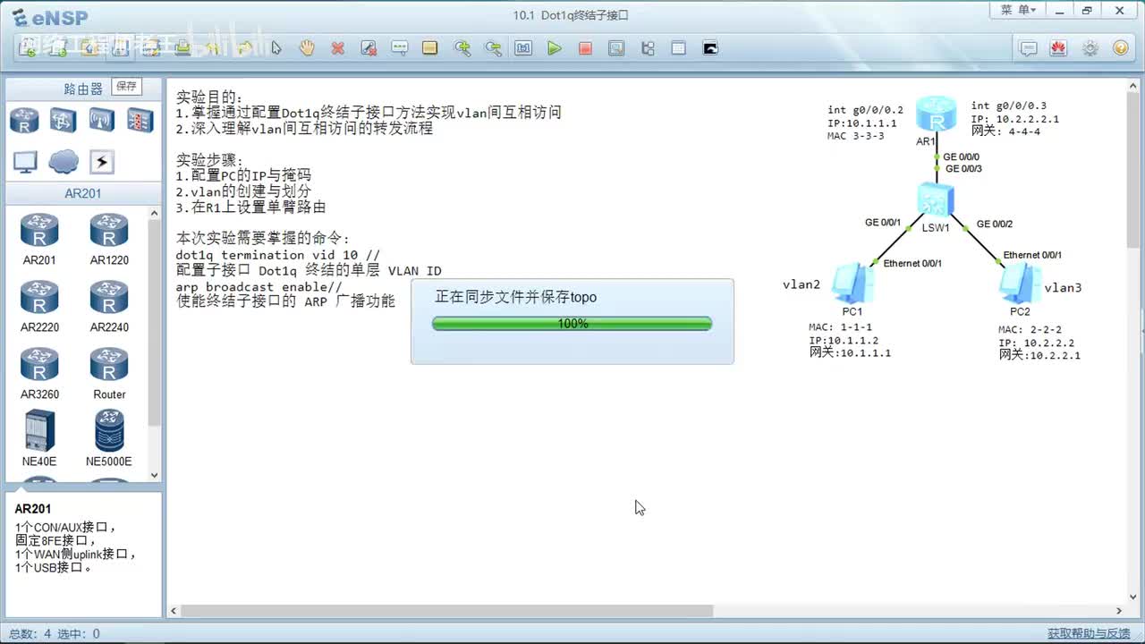The image size is (1145, 644).
Task: Select the PC terminal device category
Action: tap(24, 162)
